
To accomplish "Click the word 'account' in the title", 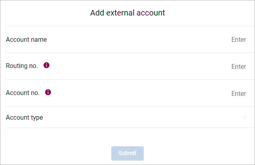I will 151,13.
